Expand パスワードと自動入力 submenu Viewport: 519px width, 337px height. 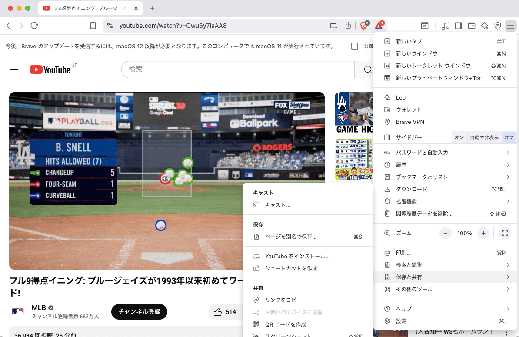point(446,153)
